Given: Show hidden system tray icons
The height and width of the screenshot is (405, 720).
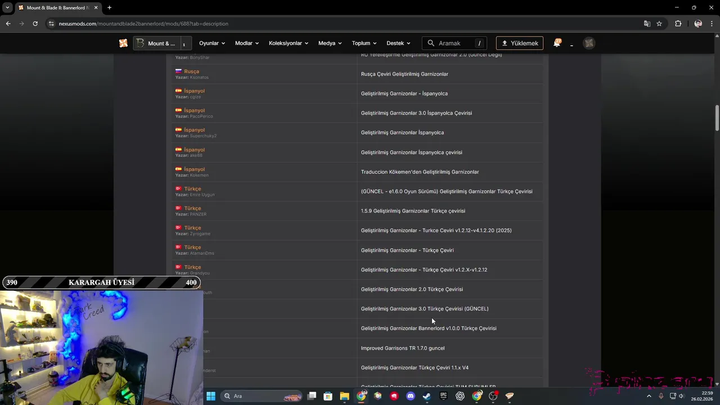Looking at the screenshot, I should [649, 396].
